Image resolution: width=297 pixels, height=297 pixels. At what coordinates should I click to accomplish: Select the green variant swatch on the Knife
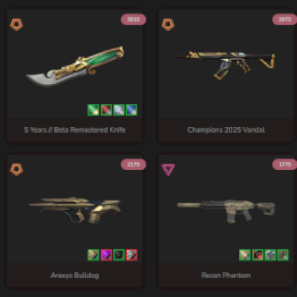coord(94,110)
